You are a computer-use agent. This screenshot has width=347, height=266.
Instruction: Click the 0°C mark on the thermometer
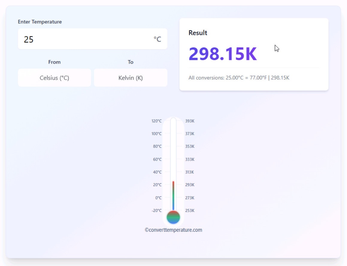pos(159,198)
